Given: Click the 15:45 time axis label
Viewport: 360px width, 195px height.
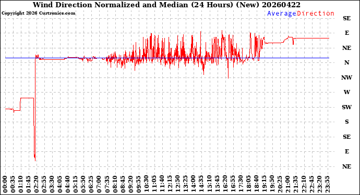Looking at the screenshot, I should 217,184.
